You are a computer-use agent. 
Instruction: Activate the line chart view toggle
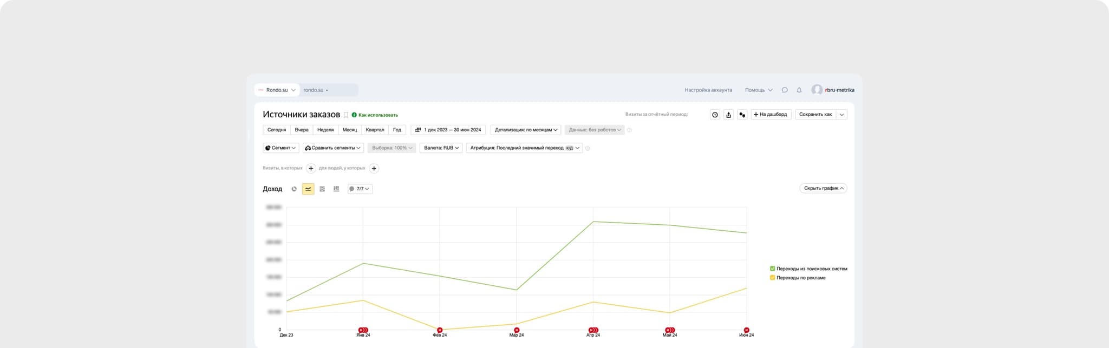pos(308,189)
